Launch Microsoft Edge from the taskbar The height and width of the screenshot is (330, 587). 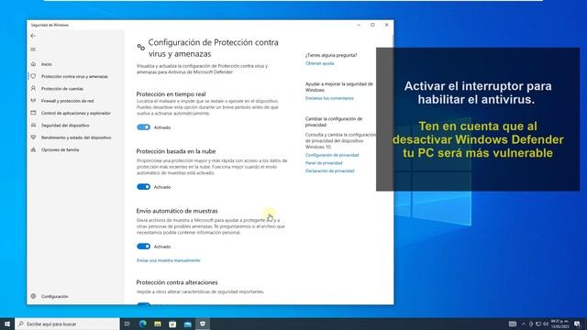coord(143,324)
